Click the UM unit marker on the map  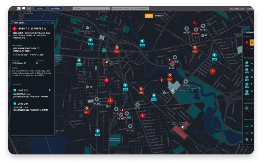104,50
